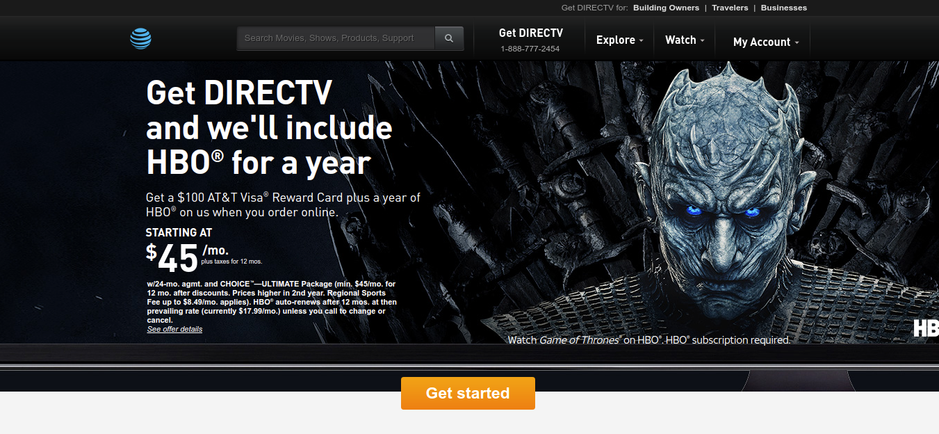Image resolution: width=939 pixels, height=434 pixels.
Task: Open the Building Owners link
Action: pos(666,8)
